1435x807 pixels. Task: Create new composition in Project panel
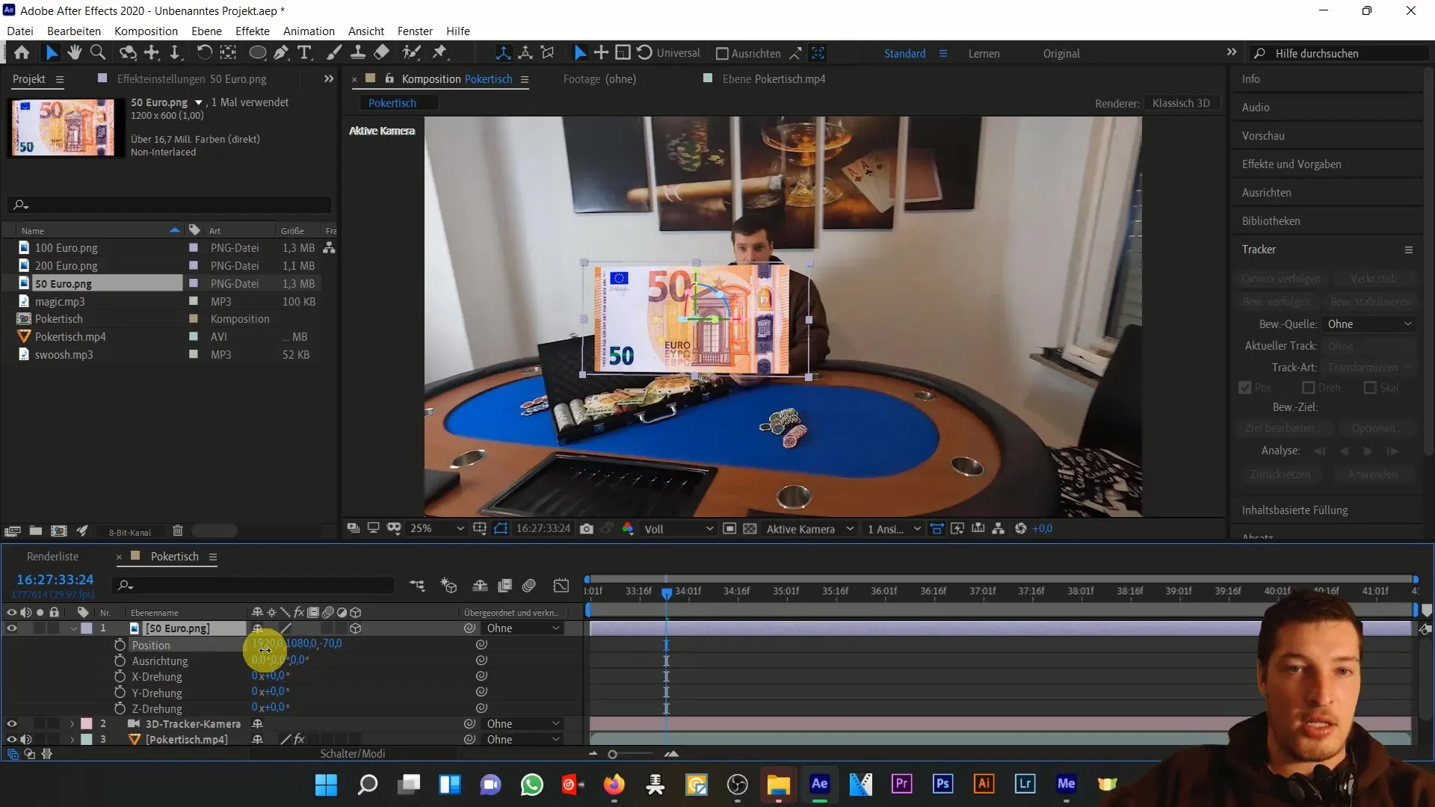coord(59,531)
